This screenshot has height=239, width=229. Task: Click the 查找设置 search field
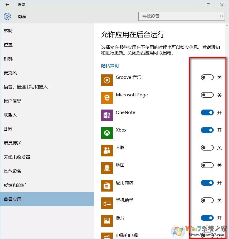pos(182,16)
